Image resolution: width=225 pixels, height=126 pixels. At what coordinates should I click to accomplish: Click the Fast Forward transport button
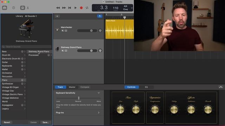click(x=64, y=8)
